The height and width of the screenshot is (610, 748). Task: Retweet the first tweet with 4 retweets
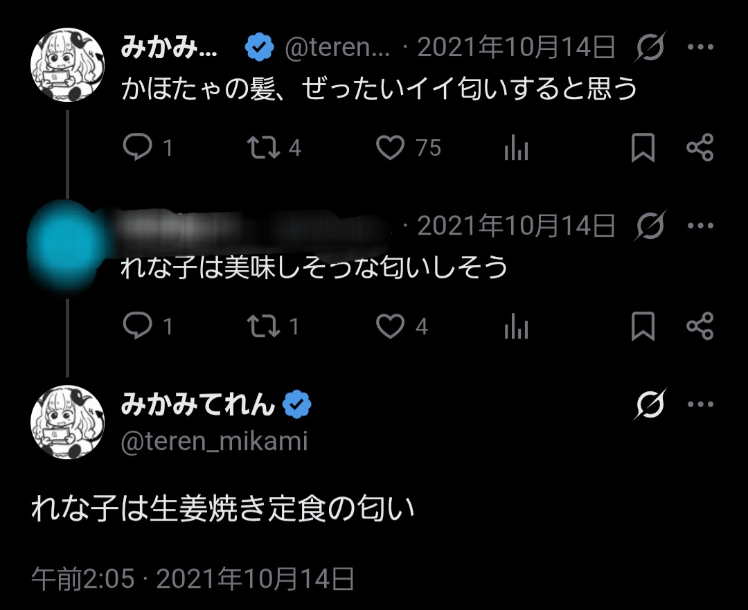tap(264, 147)
